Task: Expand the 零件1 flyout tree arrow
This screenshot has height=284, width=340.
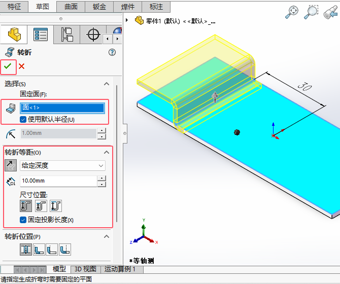Action: click(x=127, y=20)
